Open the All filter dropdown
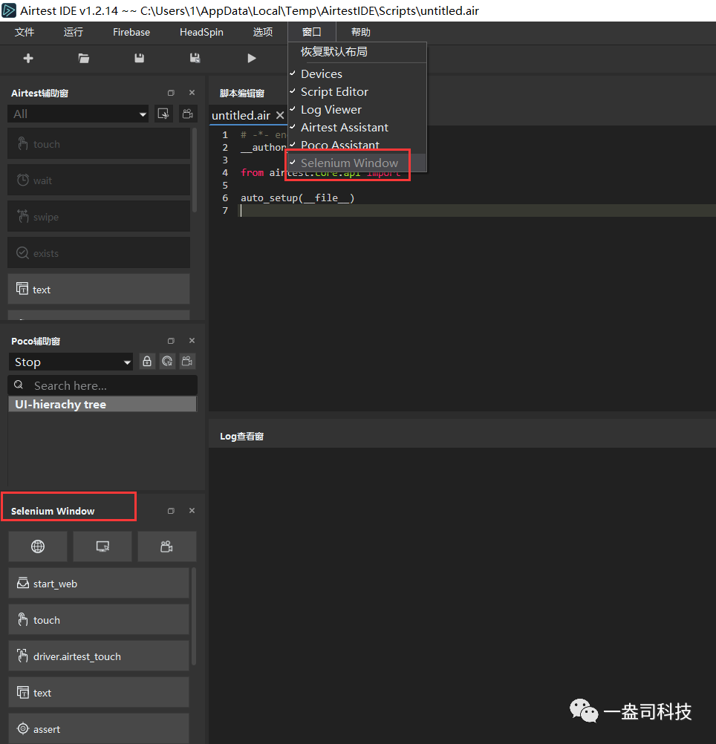The height and width of the screenshot is (744, 716). click(78, 114)
